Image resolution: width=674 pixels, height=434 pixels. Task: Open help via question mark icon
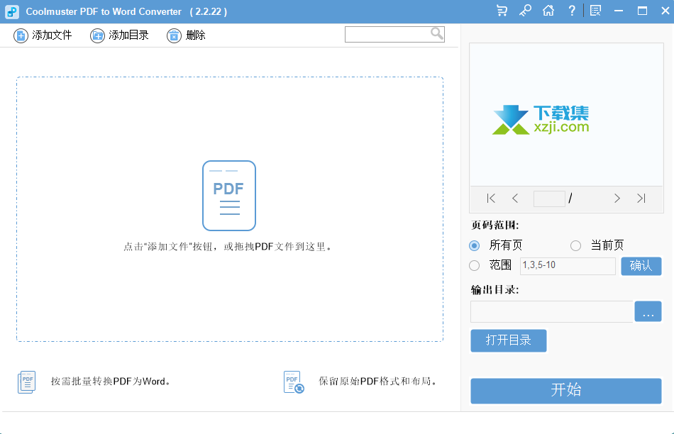(x=572, y=11)
